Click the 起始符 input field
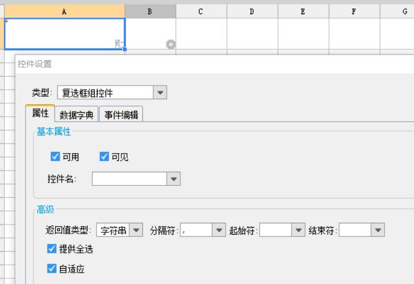 (276, 230)
